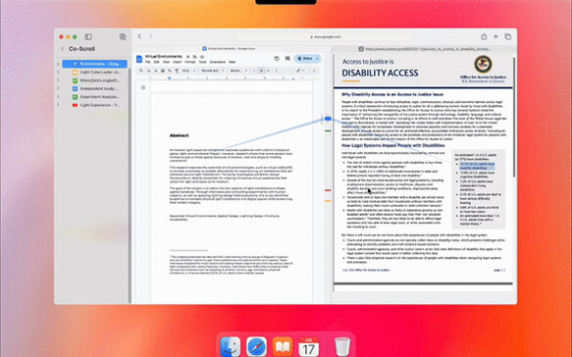Click the new tab group icon in sidebar
Viewport: 572px width, 357px height.
coord(123,36)
